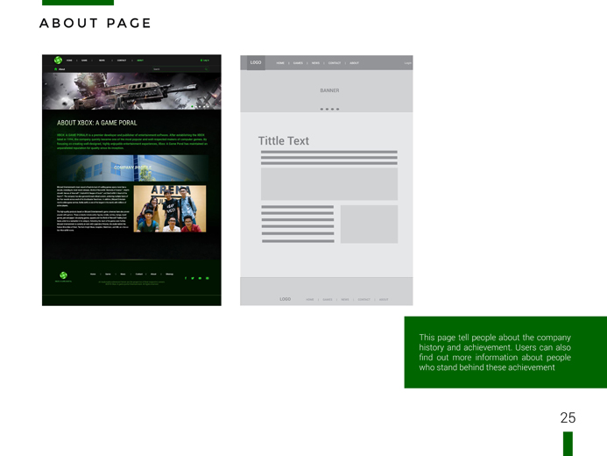Click the LOGO text in wireframe footer

coord(286,299)
